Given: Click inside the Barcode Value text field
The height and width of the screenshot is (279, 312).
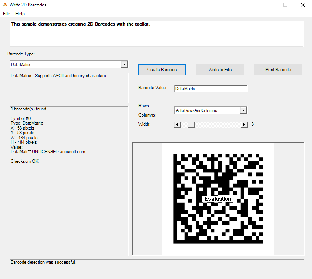Looking at the screenshot, I should (x=210, y=88).
